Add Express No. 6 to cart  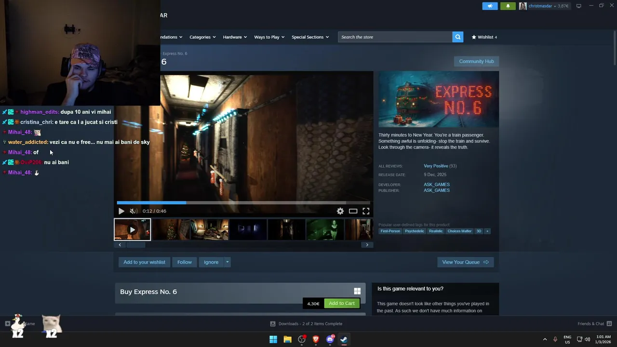click(x=342, y=303)
